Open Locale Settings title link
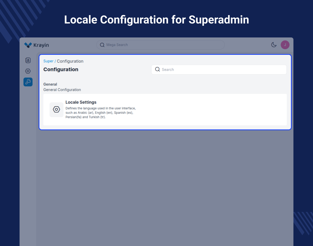 pos(81,102)
